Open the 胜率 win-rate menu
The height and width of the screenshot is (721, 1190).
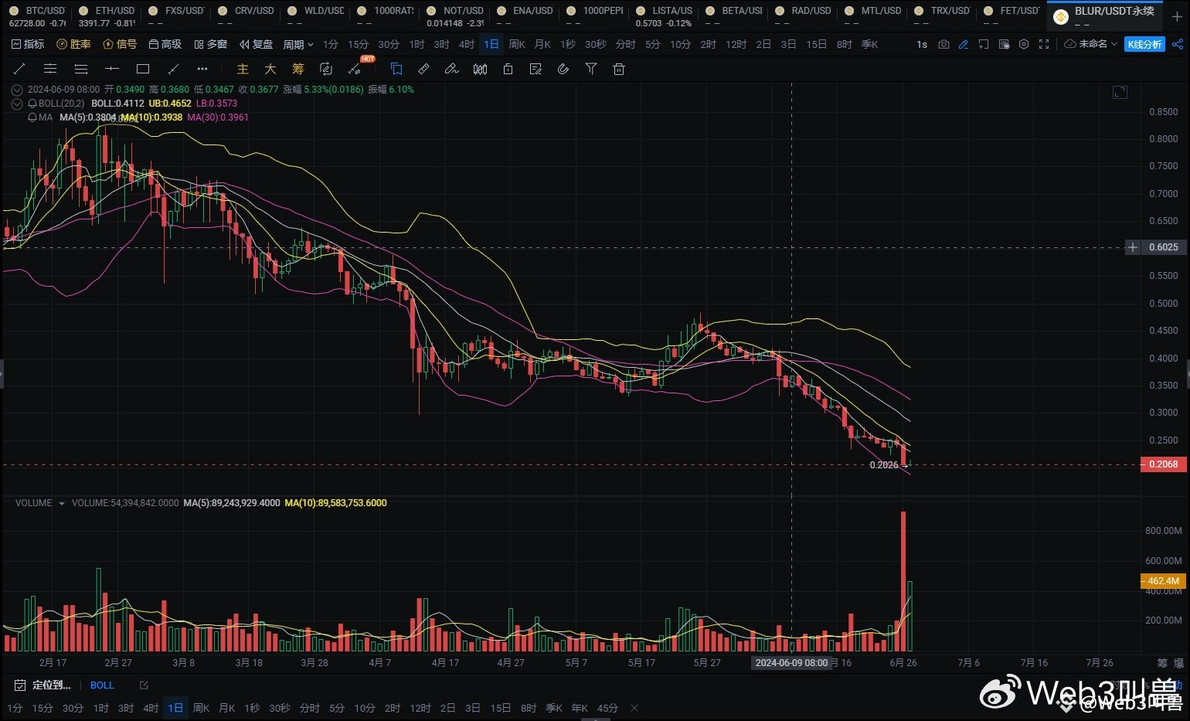pyautogui.click(x=73, y=44)
